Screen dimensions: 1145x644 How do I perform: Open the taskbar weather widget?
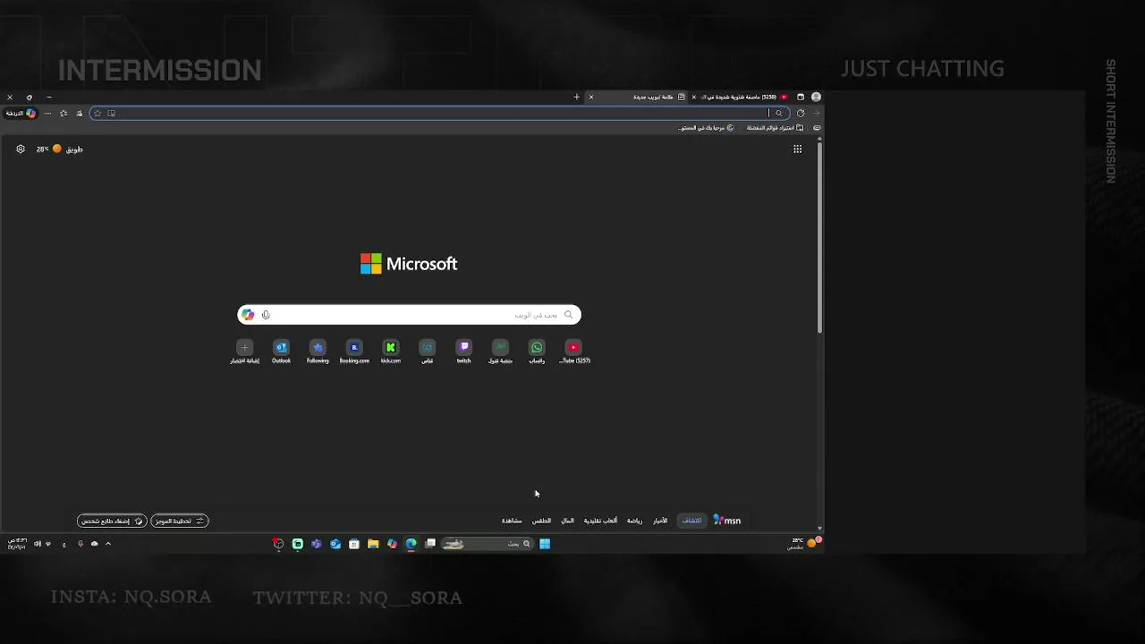(805, 544)
